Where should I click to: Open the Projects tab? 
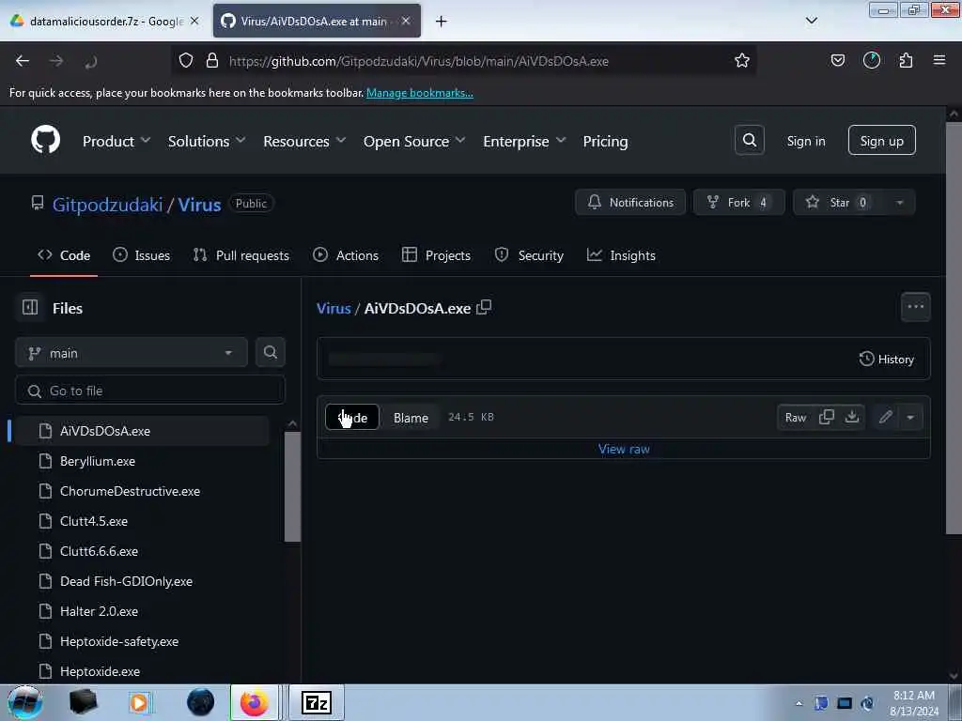tap(436, 255)
